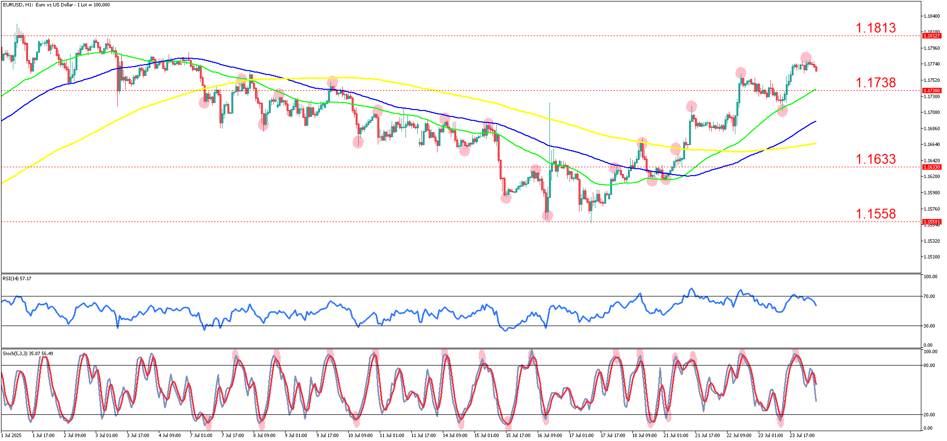Viewport: 947px width, 441px height.
Task: Click the red 1.15581 price tag
Action: pyautogui.click(x=932, y=222)
